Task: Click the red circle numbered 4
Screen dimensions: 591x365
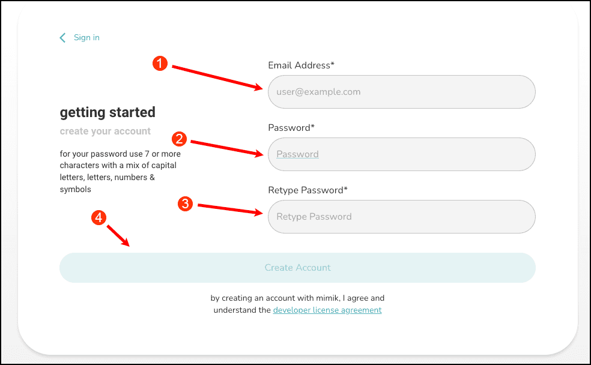Action: coord(98,217)
